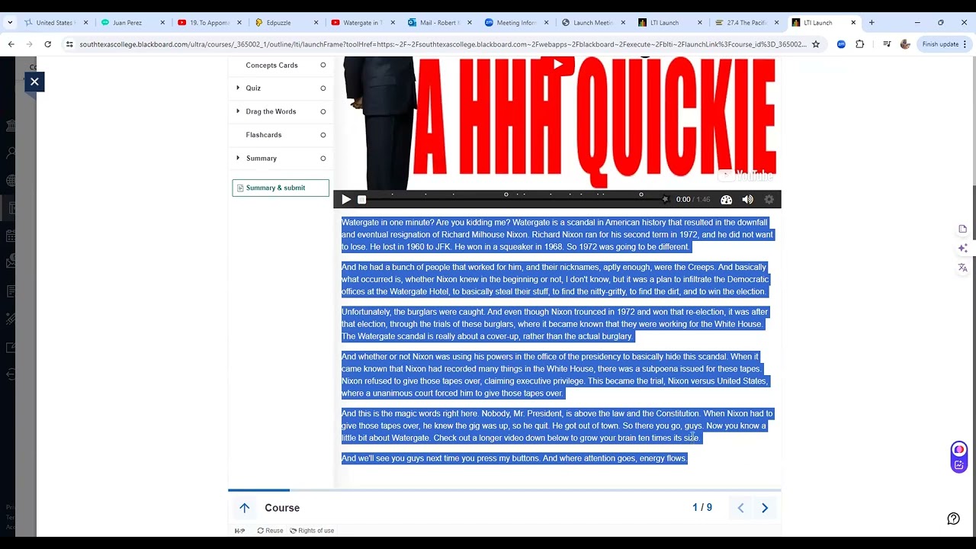Image resolution: width=976 pixels, height=549 pixels.
Task: Open video playback speed control
Action: coord(726,200)
